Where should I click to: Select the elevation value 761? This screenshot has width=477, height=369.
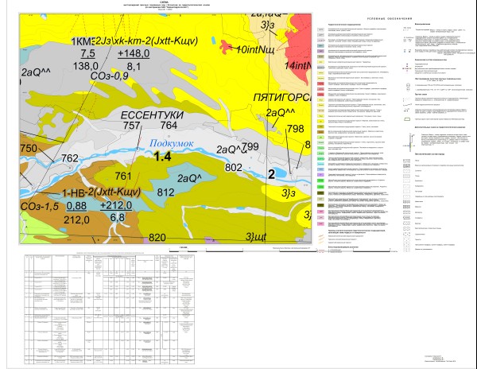pyautogui.click(x=123, y=176)
